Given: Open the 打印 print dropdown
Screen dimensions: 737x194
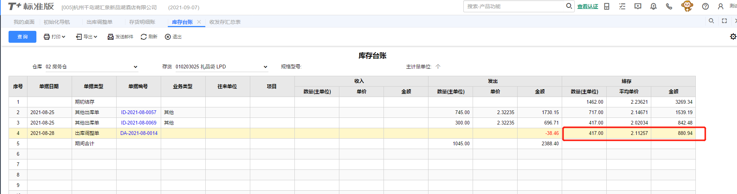Looking at the screenshot, I should [55, 37].
